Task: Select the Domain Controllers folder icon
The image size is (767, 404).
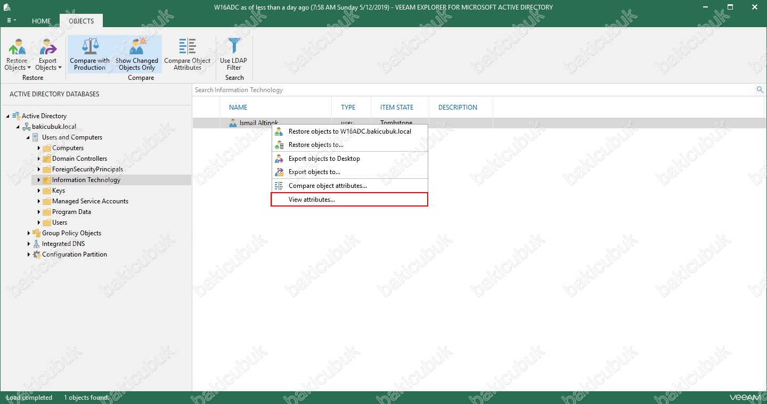Action: click(x=46, y=159)
